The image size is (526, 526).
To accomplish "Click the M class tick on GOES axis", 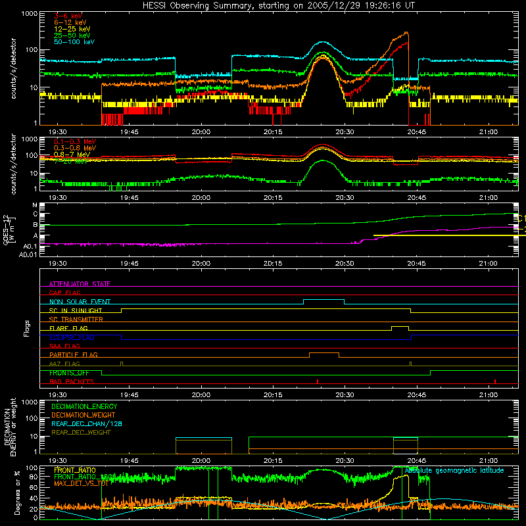I will 35,205.
